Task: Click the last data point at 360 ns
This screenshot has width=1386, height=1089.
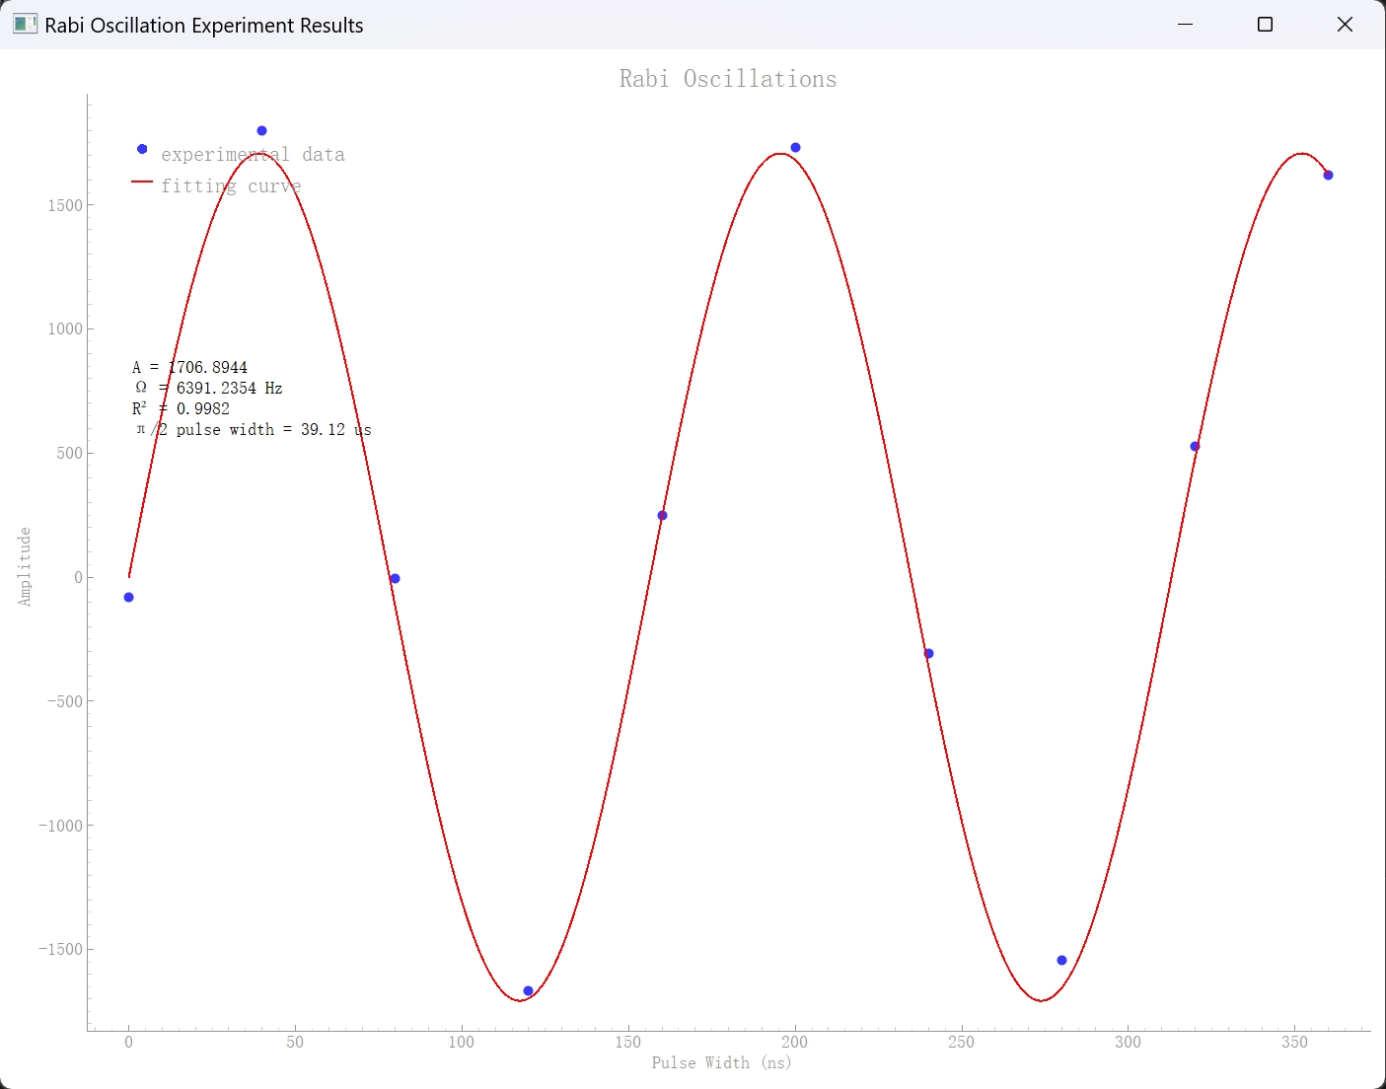Action: [1328, 176]
